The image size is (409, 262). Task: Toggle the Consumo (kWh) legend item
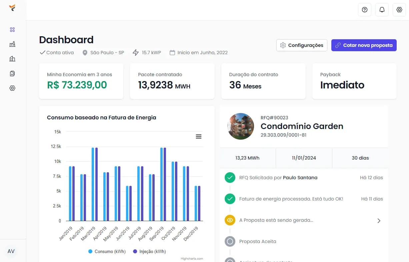[107, 252]
